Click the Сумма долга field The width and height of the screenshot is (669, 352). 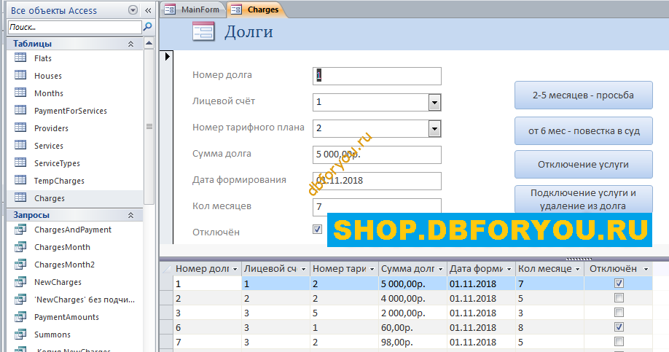[x=377, y=155]
